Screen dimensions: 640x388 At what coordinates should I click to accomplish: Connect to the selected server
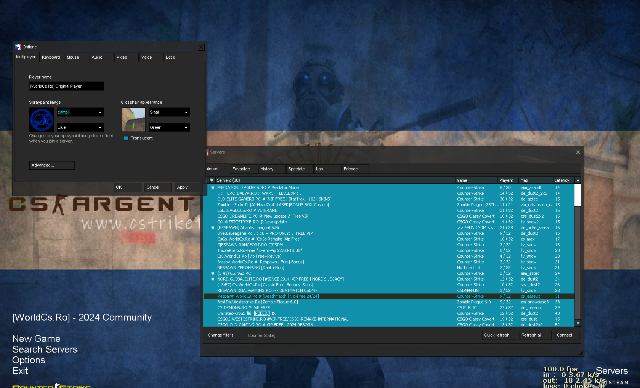point(567,335)
